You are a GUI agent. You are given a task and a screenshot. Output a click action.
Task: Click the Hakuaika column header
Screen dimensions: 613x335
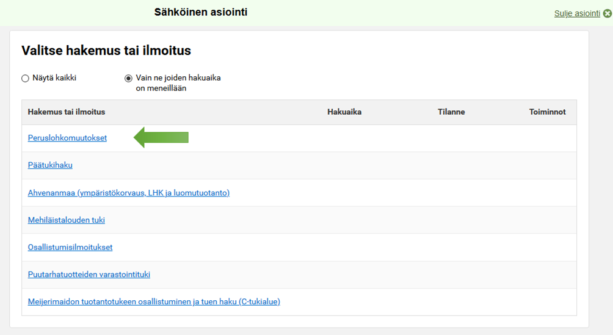pos(344,112)
